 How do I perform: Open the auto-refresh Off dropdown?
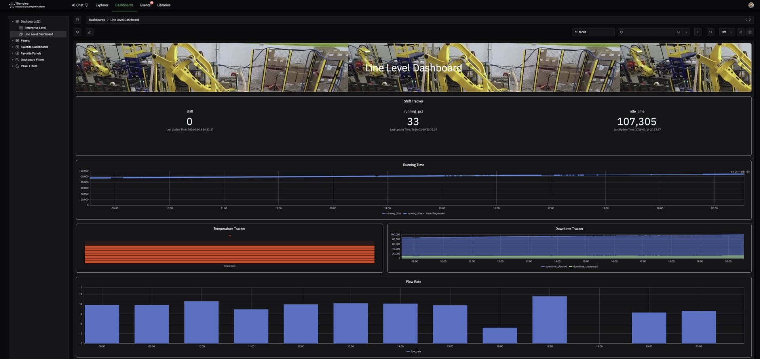(x=727, y=32)
